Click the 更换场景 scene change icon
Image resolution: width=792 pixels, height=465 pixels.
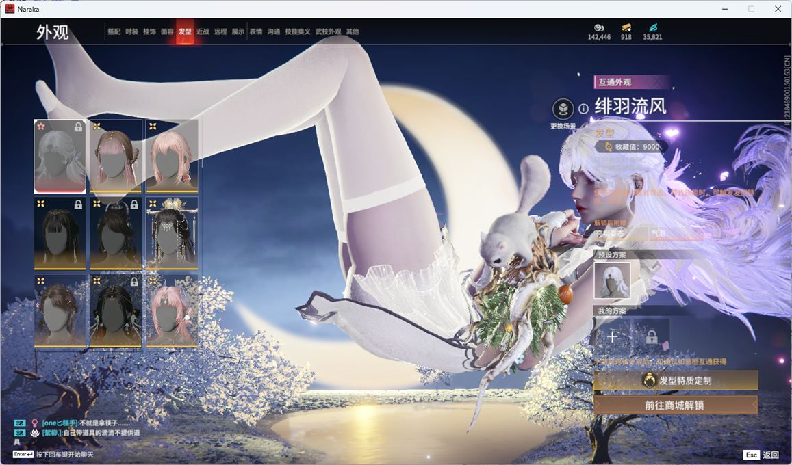point(563,109)
